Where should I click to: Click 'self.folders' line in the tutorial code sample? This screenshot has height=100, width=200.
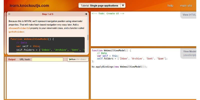(x=50, y=50)
